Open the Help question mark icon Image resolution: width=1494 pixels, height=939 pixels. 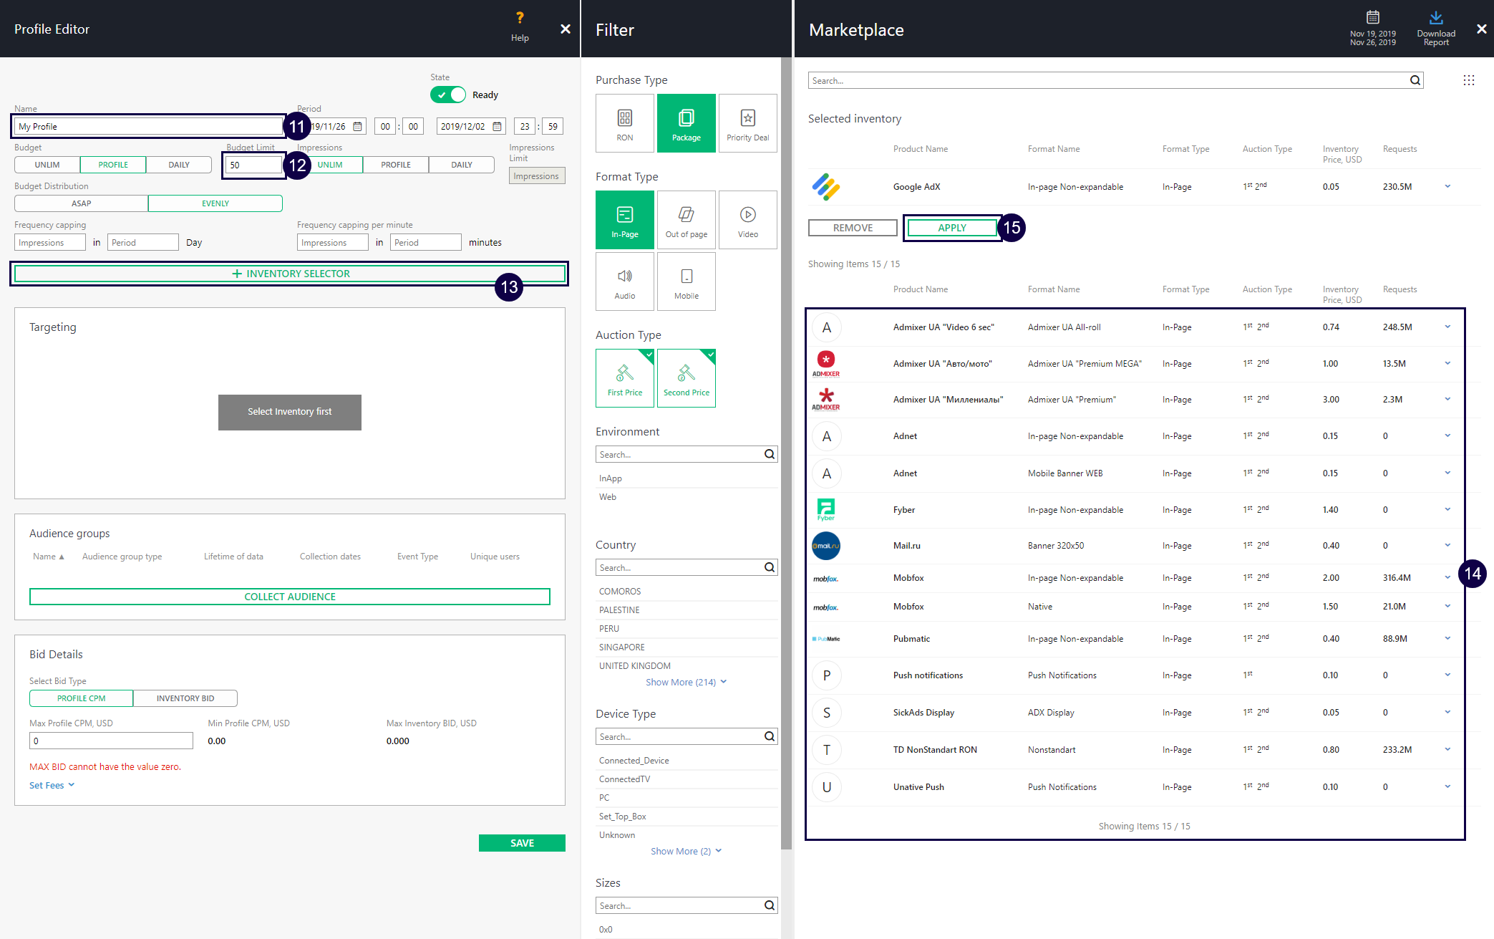520,19
